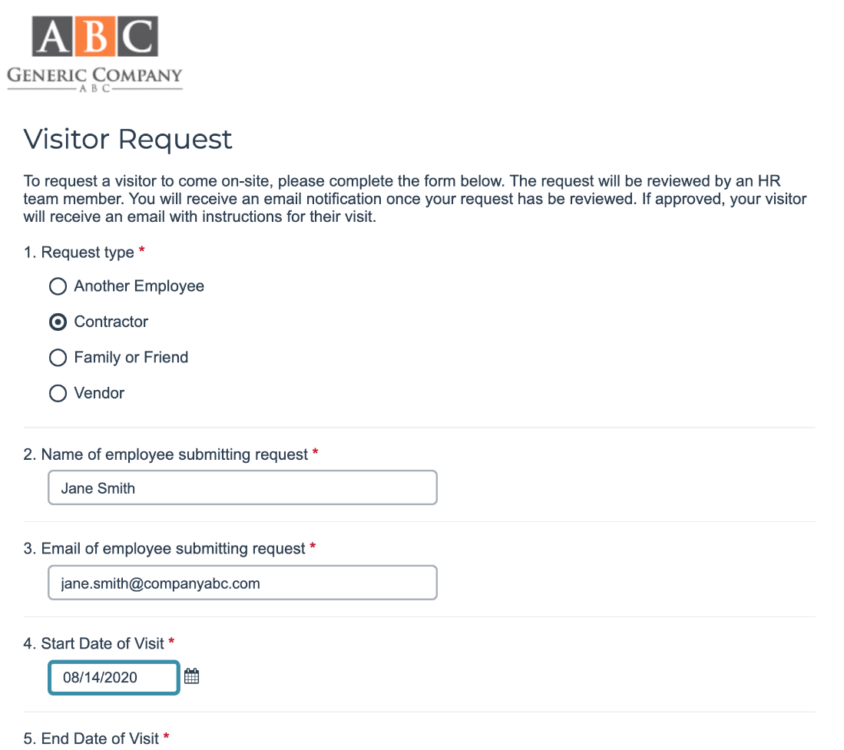Screen dimensions: 844x750
Task: Focus the employee name field containing Jane Smith
Action: pos(242,488)
